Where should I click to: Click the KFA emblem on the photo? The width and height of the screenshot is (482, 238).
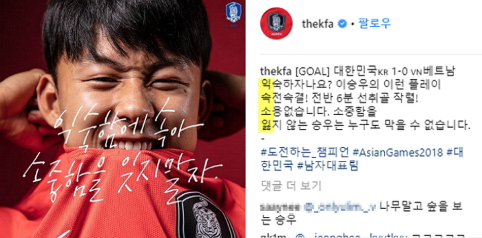233,14
